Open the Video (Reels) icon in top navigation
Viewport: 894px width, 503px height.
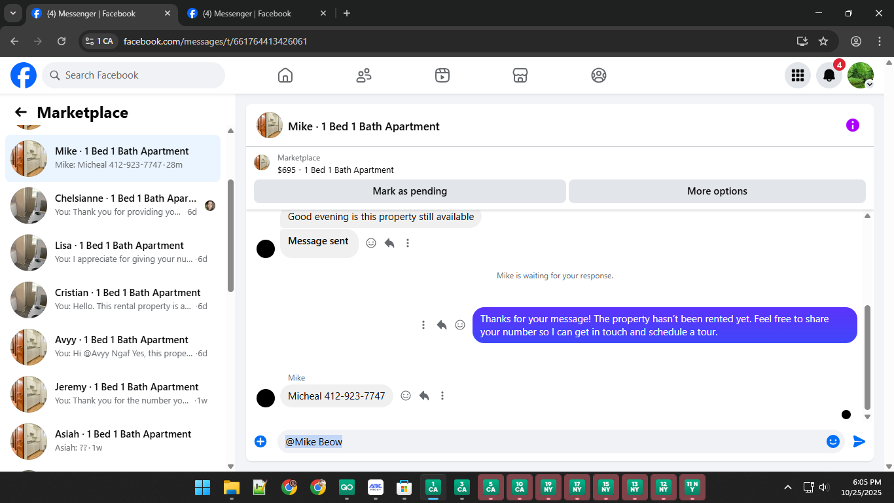click(x=442, y=75)
